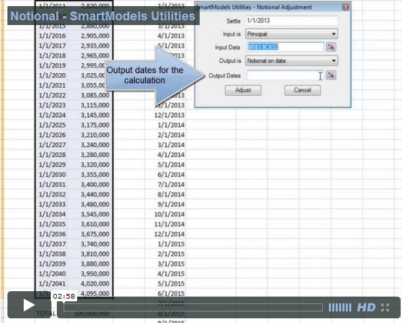402x323 pixels.
Task: Select cell with value 3,145,000
Action: pyautogui.click(x=91, y=115)
